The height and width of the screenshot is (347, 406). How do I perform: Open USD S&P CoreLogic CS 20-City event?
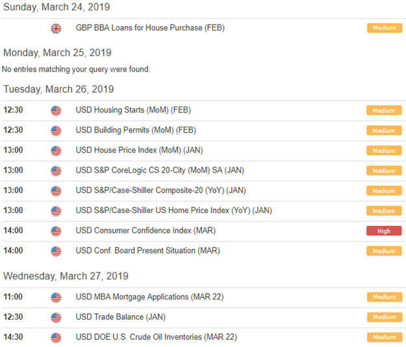[160, 170]
